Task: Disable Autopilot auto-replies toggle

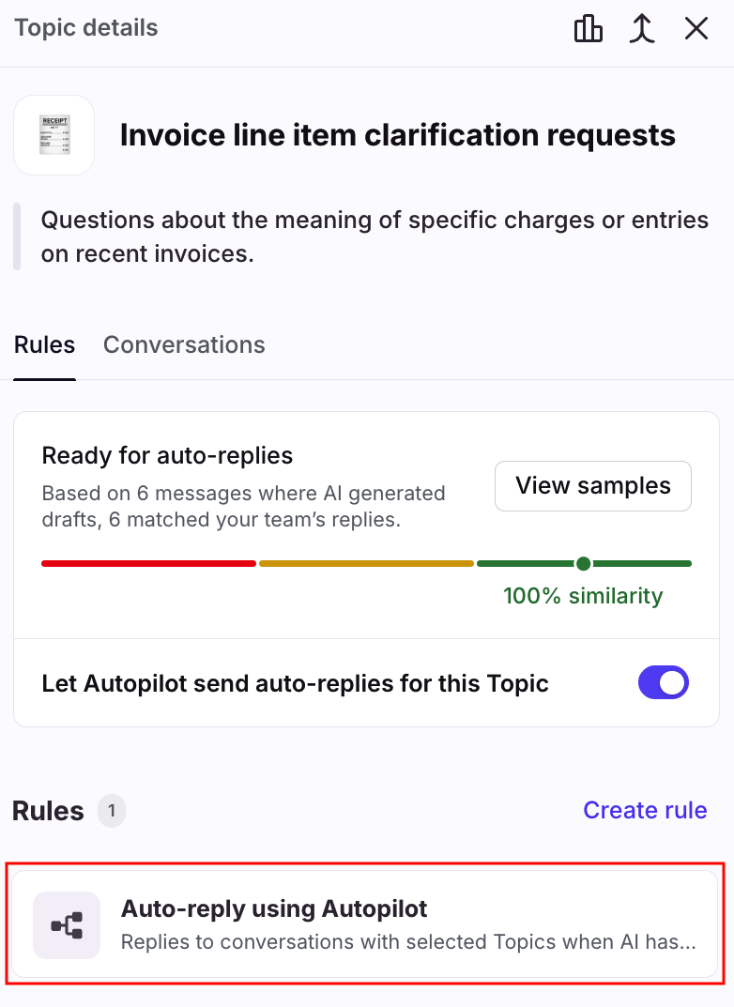Action: click(664, 683)
